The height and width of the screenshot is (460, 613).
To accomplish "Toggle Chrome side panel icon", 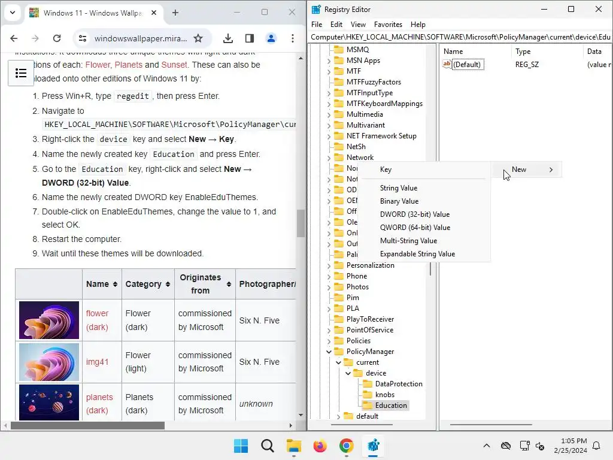I will (250, 38).
